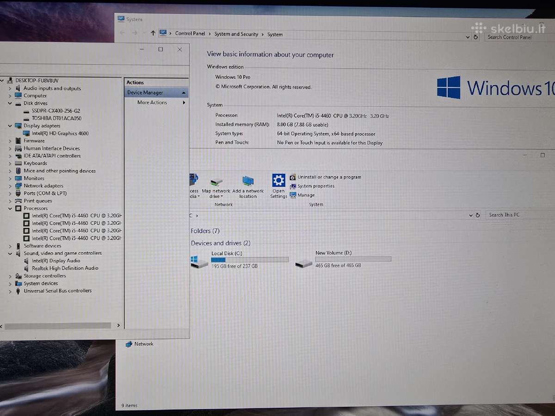Screen dimensions: 555x416
Task: Click the Network adapters category icon
Action: (18, 185)
